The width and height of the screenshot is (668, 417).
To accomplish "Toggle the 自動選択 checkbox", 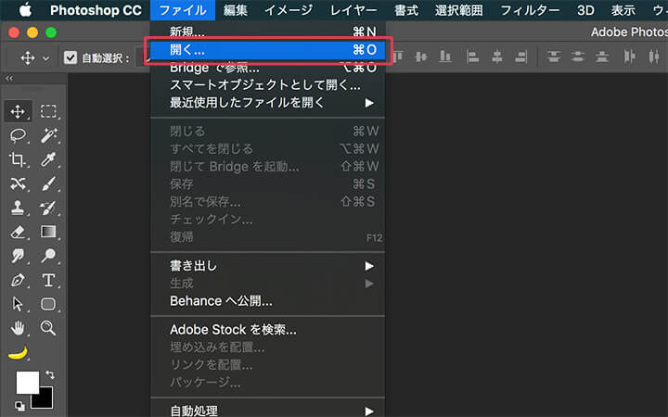I will (71, 57).
